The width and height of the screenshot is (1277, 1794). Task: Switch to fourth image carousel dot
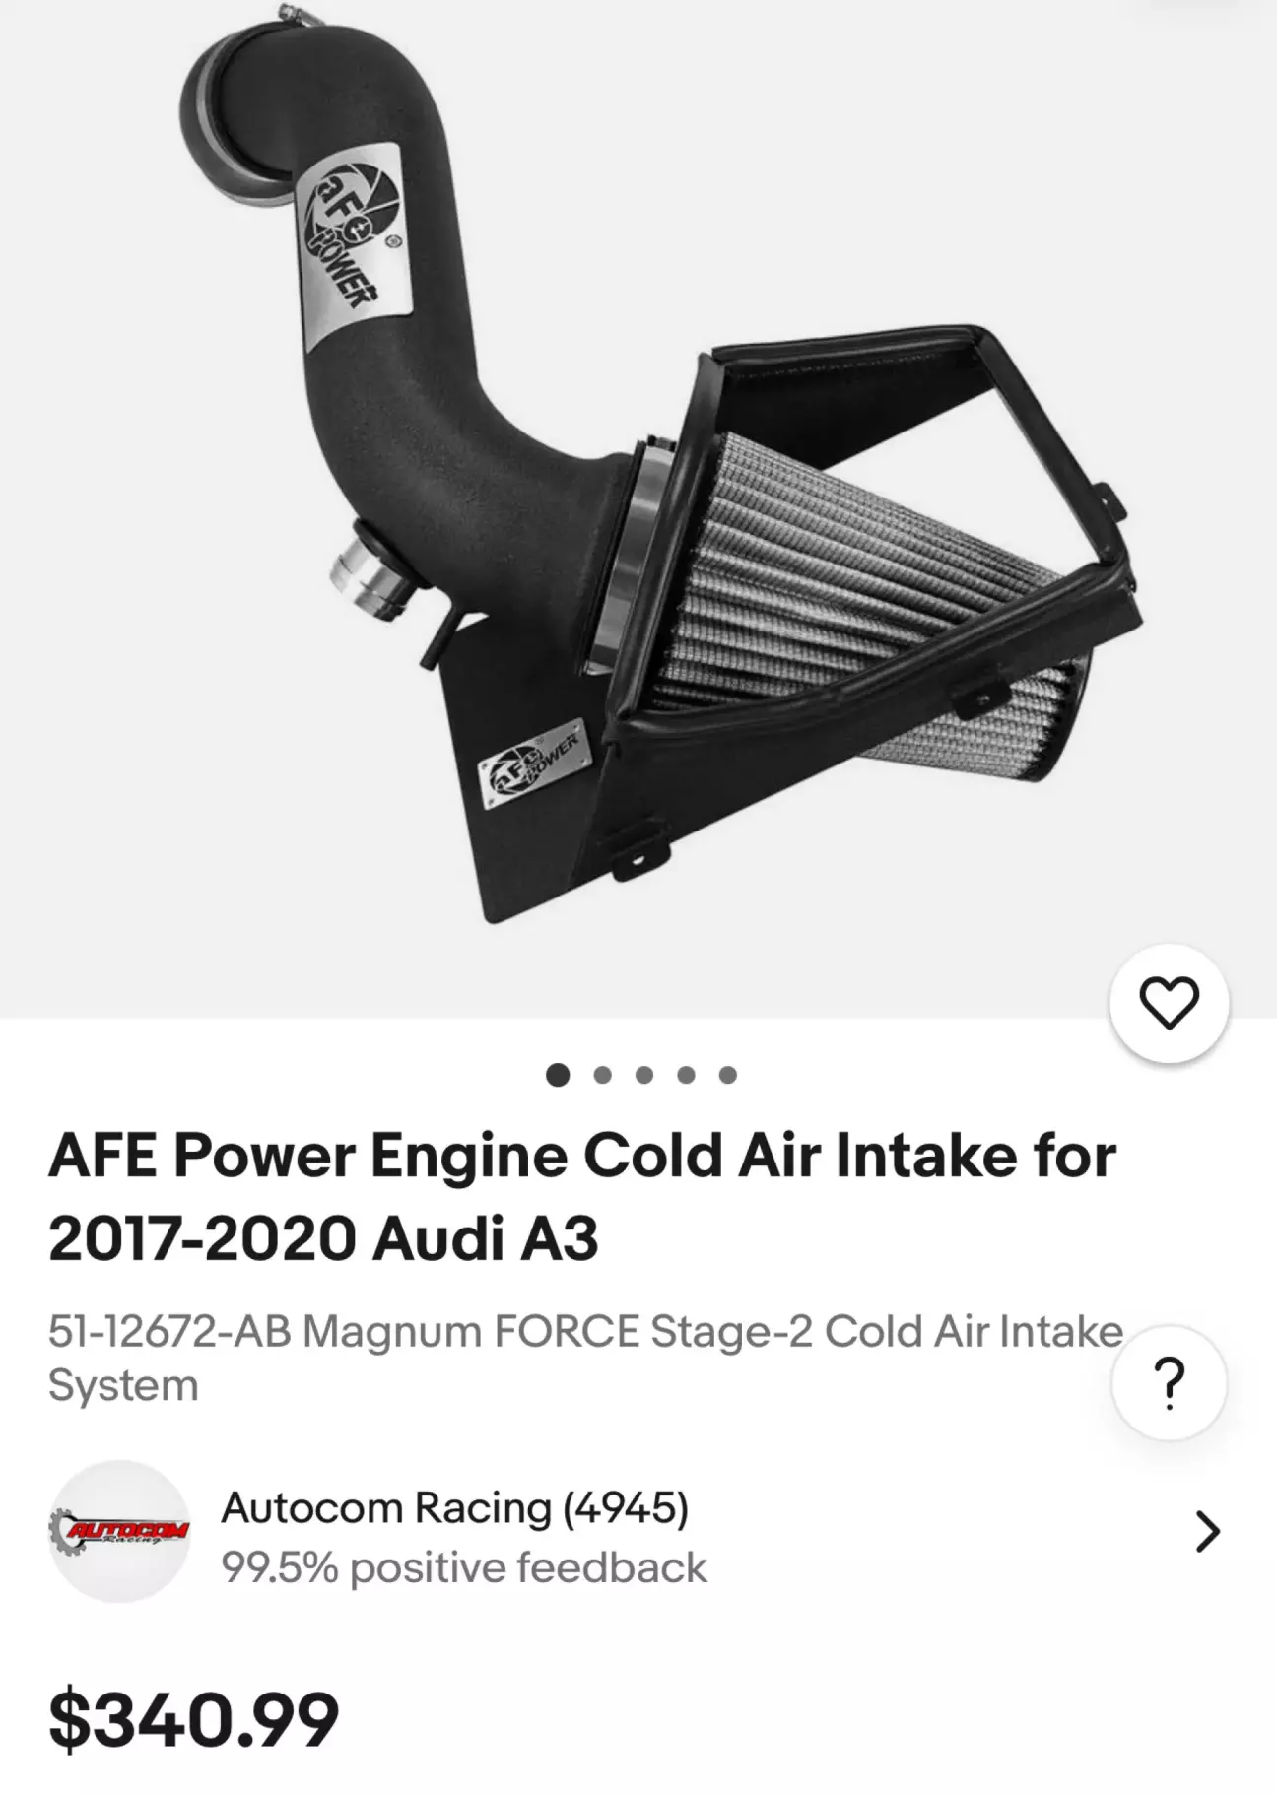[686, 1075]
